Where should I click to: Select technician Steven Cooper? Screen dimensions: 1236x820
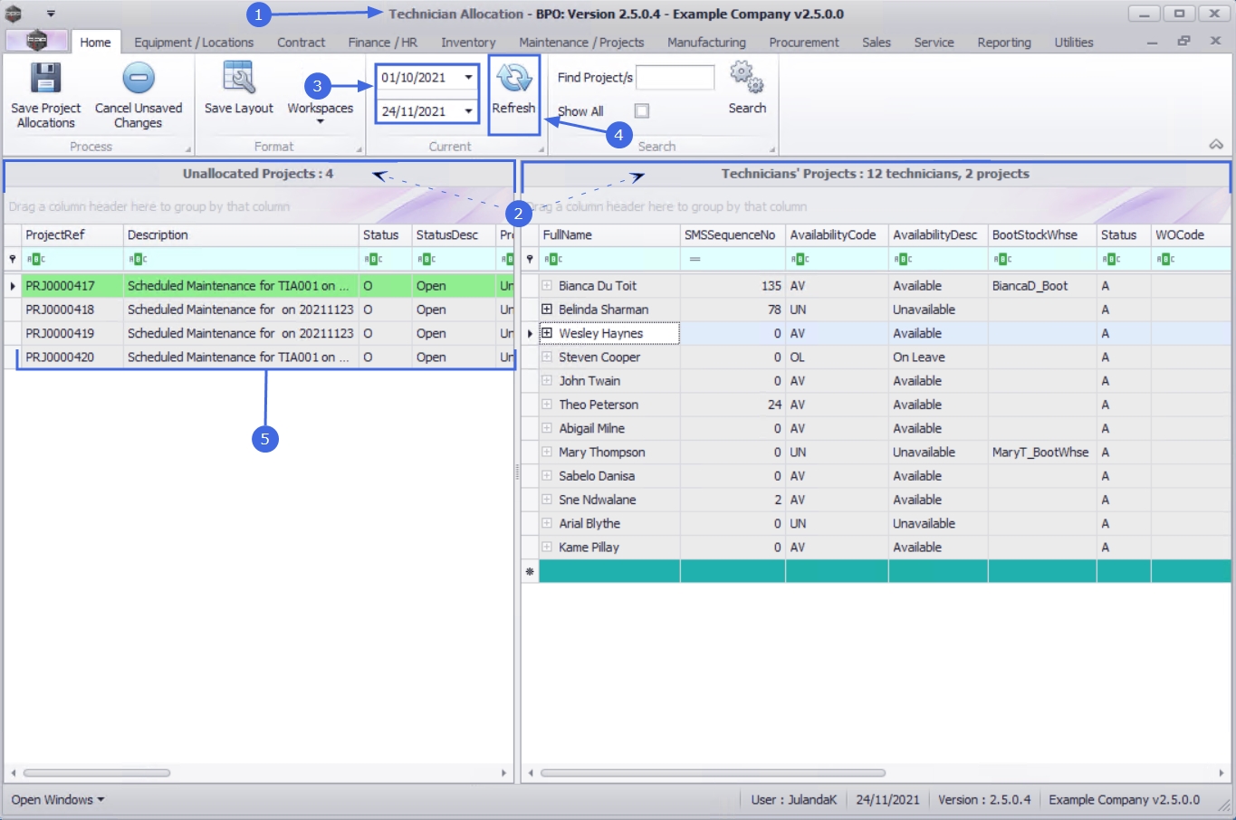599,358
